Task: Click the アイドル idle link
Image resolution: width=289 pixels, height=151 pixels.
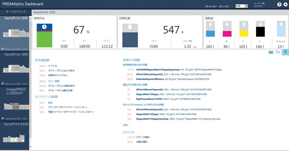Action: click(52, 66)
